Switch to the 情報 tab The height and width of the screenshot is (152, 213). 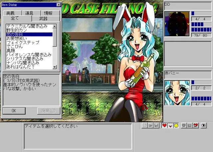point(50,13)
